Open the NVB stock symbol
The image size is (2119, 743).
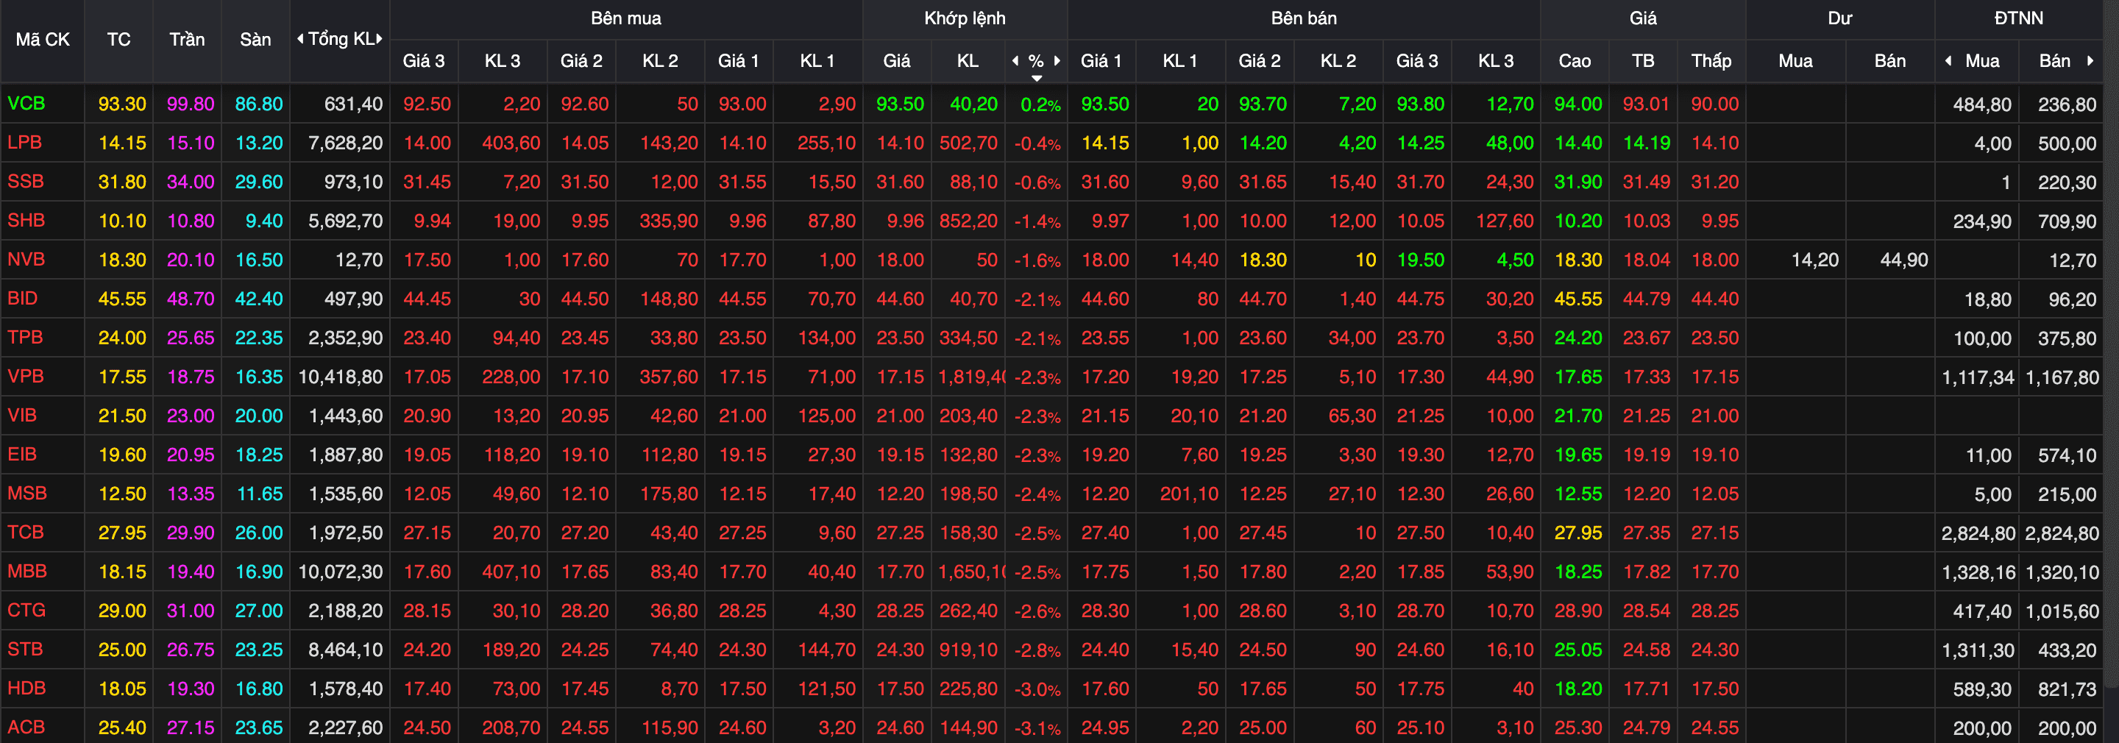(26, 259)
